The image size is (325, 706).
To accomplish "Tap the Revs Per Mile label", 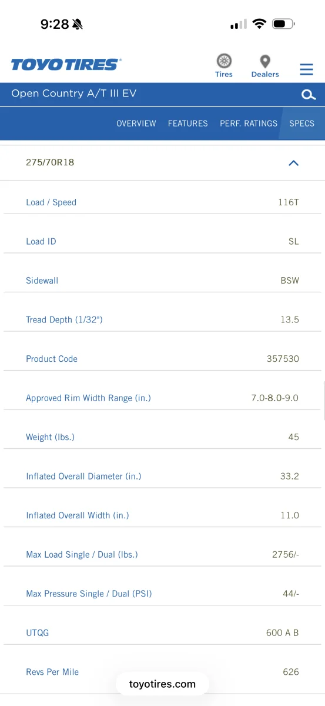I will (52, 672).
